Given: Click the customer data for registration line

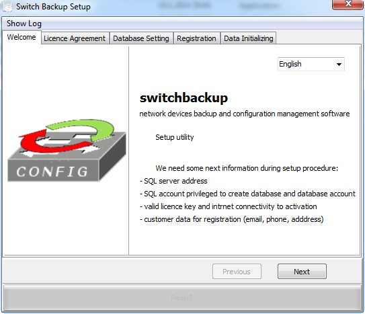Looking at the screenshot, I should 232,219.
